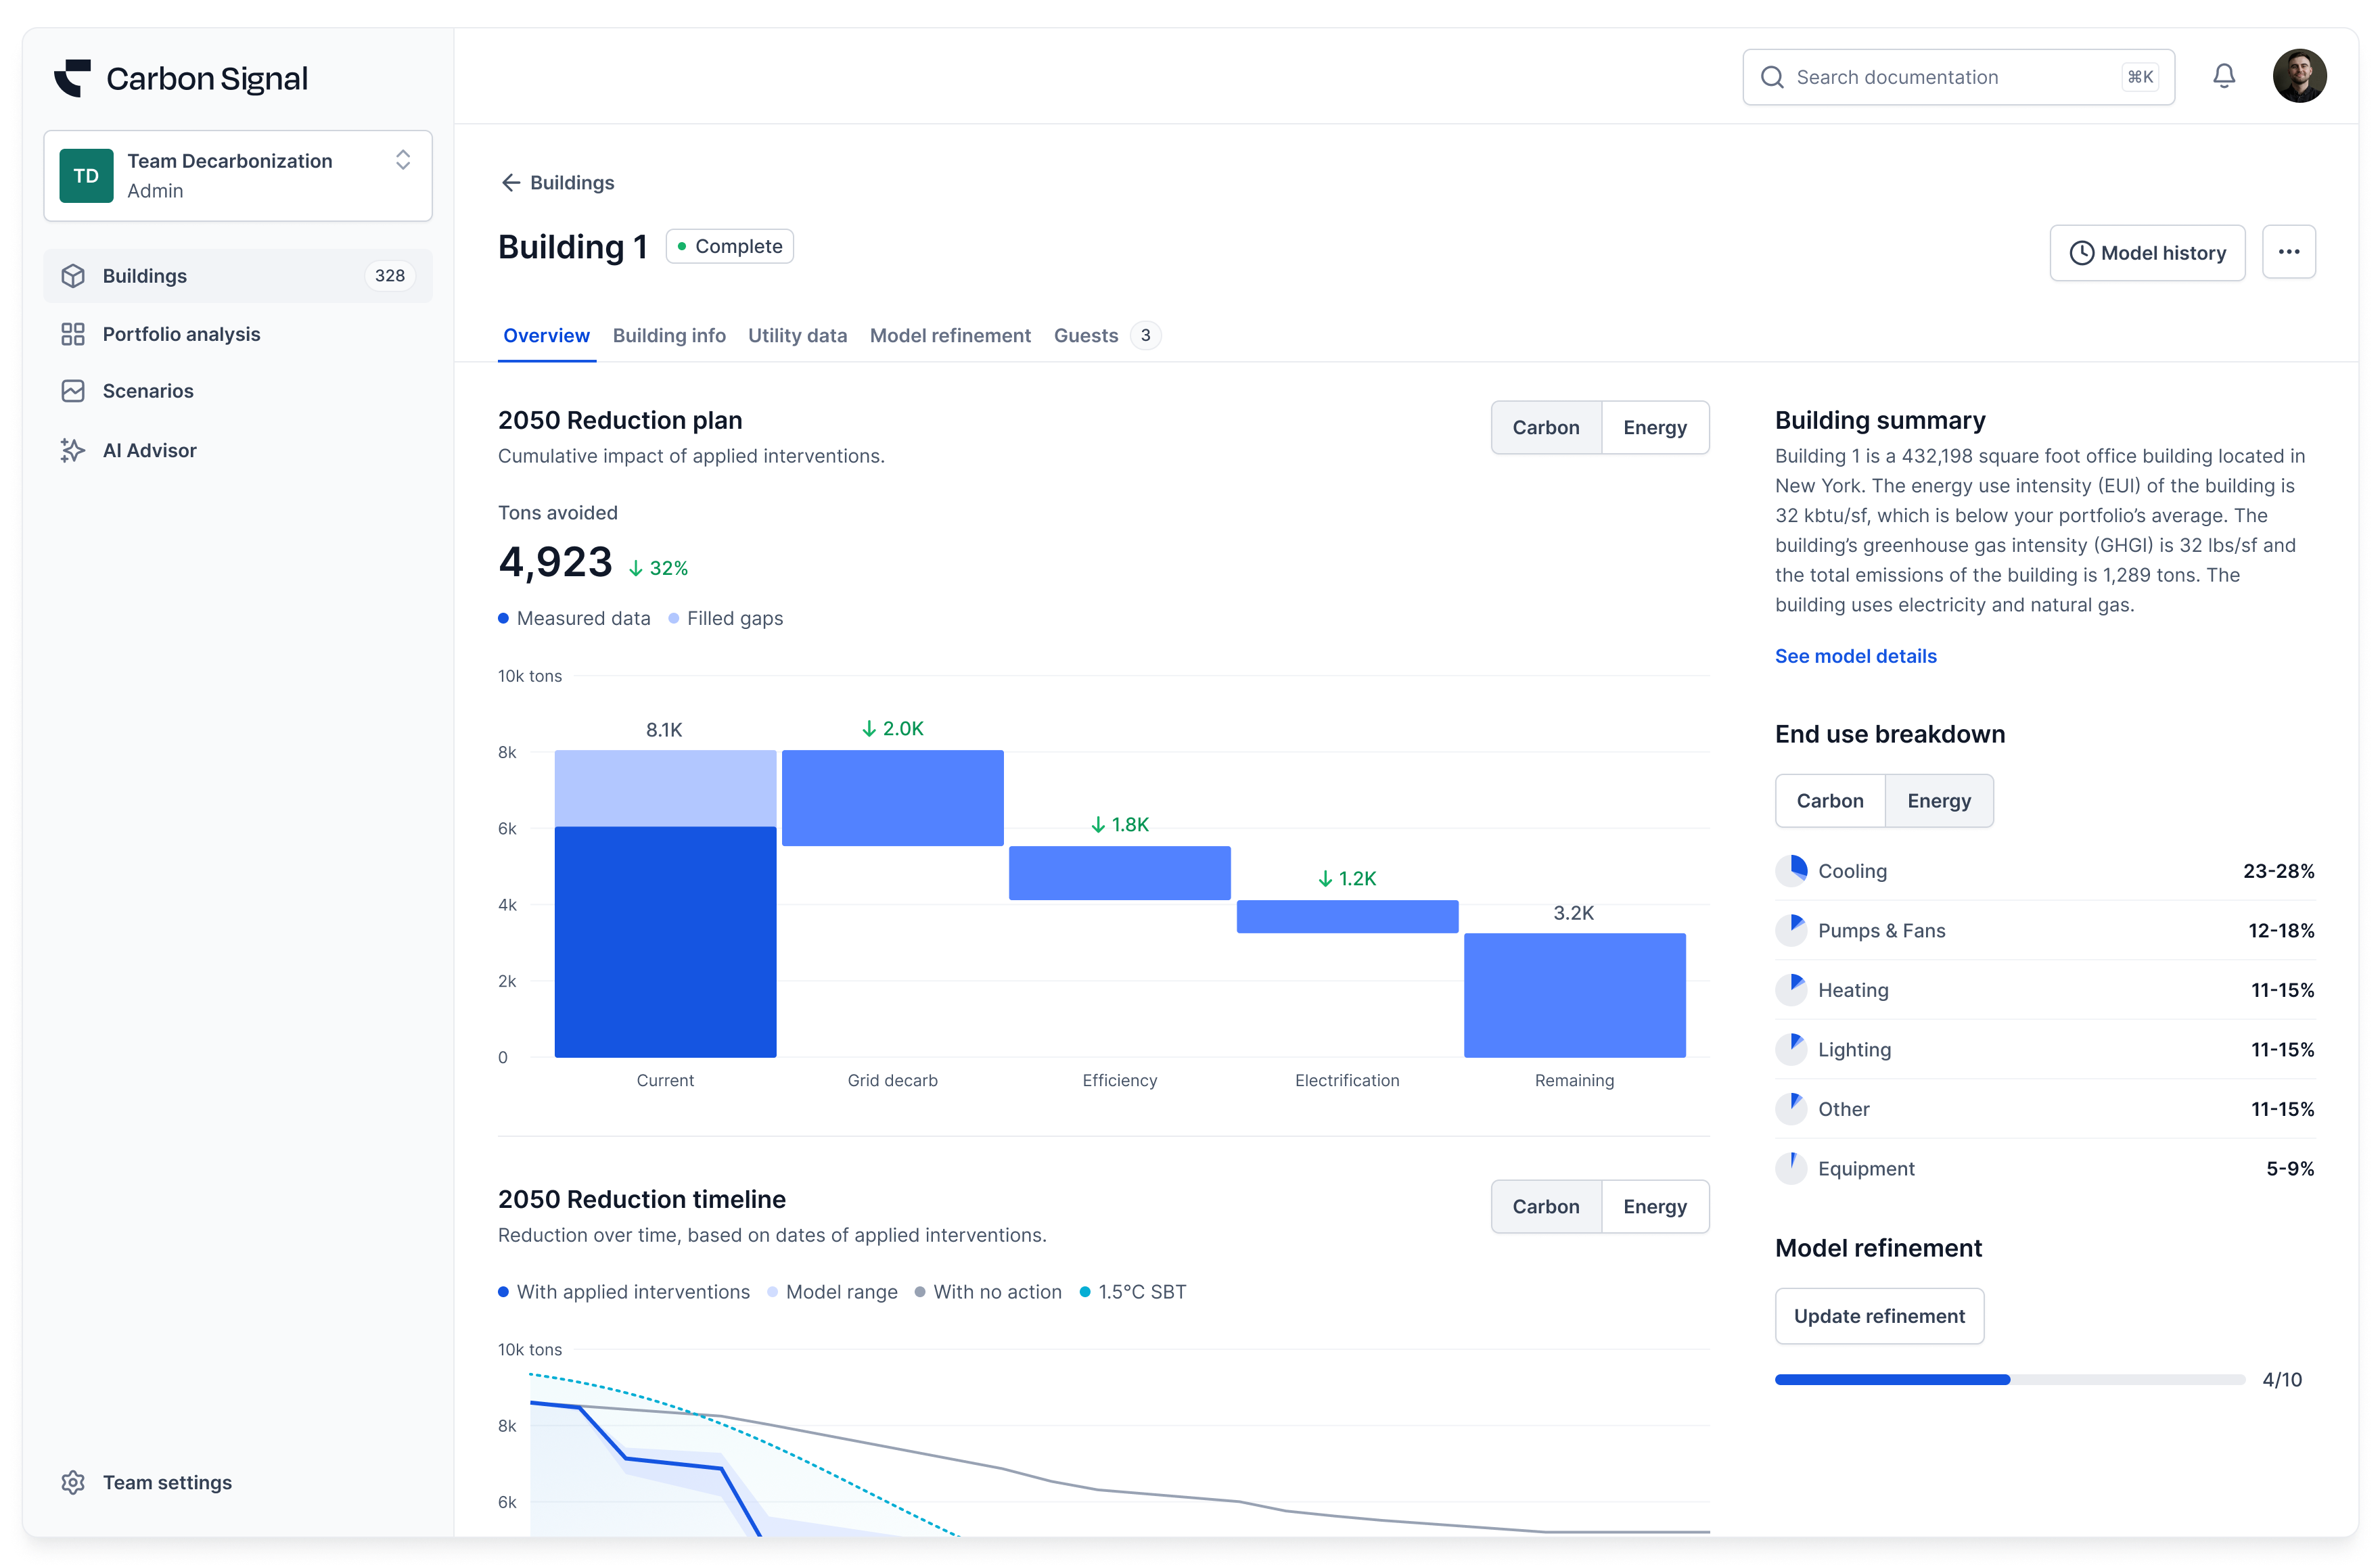Click the AI Advisor sparkle icon
Viewport: 2380px width, 1565px height.
pos(73,451)
